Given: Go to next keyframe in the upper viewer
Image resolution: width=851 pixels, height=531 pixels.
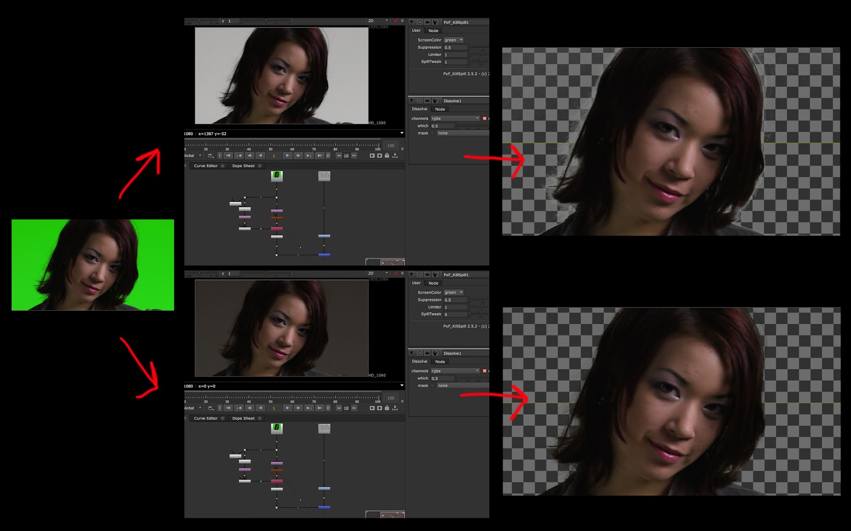Looking at the screenshot, I should (x=308, y=156).
